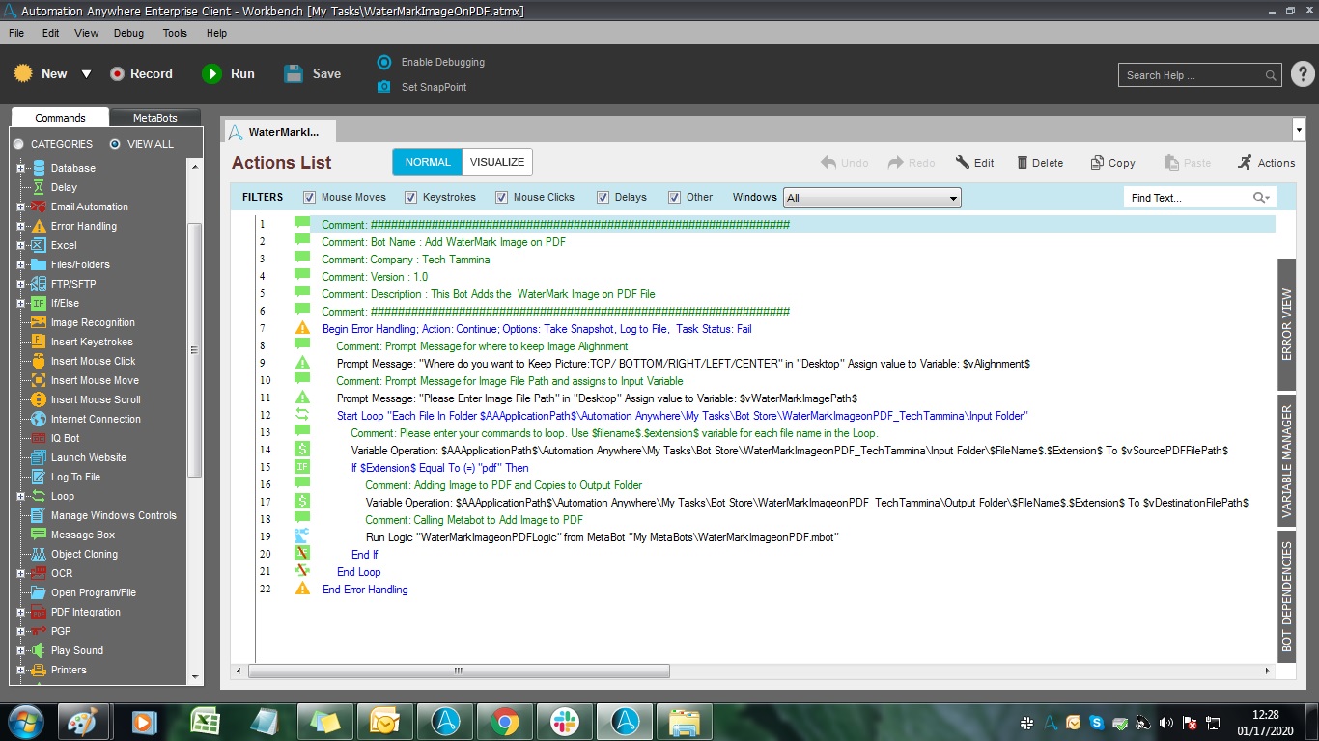Open the help question mark icon
Image resolution: width=1319 pixels, height=741 pixels.
1302,74
